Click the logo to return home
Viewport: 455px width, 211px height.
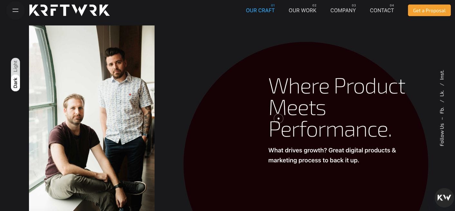(x=69, y=10)
